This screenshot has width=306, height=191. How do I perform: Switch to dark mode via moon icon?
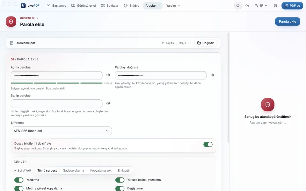[247, 6]
